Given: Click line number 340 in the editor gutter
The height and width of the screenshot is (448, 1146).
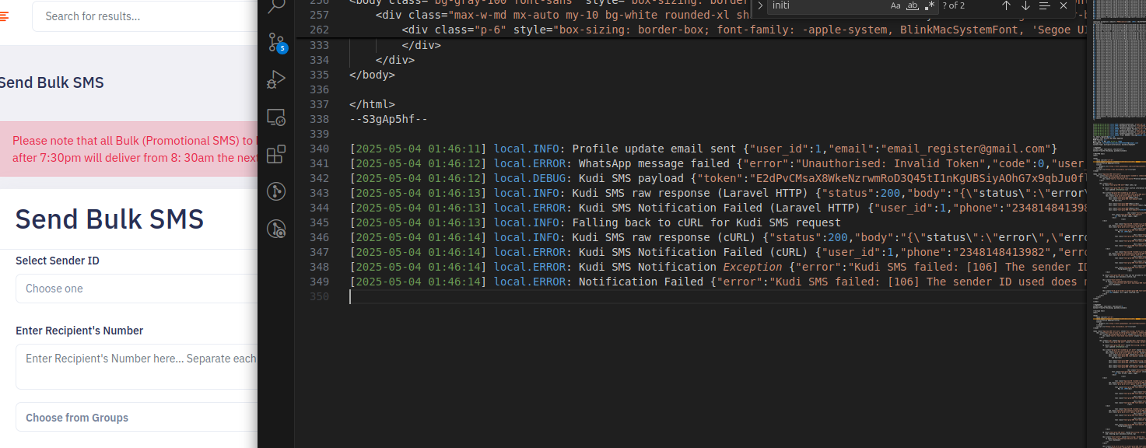Looking at the screenshot, I should [x=319, y=149].
